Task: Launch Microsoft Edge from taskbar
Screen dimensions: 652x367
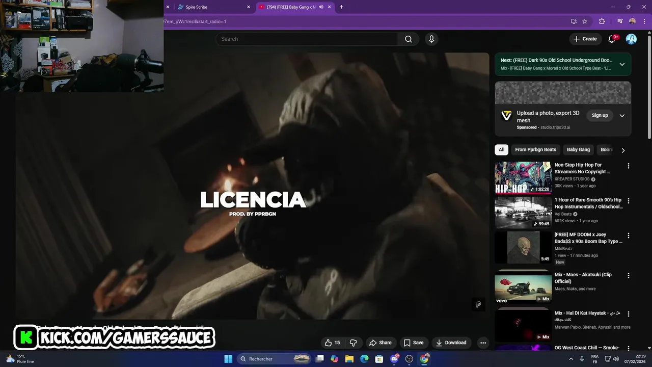Action: (x=364, y=359)
